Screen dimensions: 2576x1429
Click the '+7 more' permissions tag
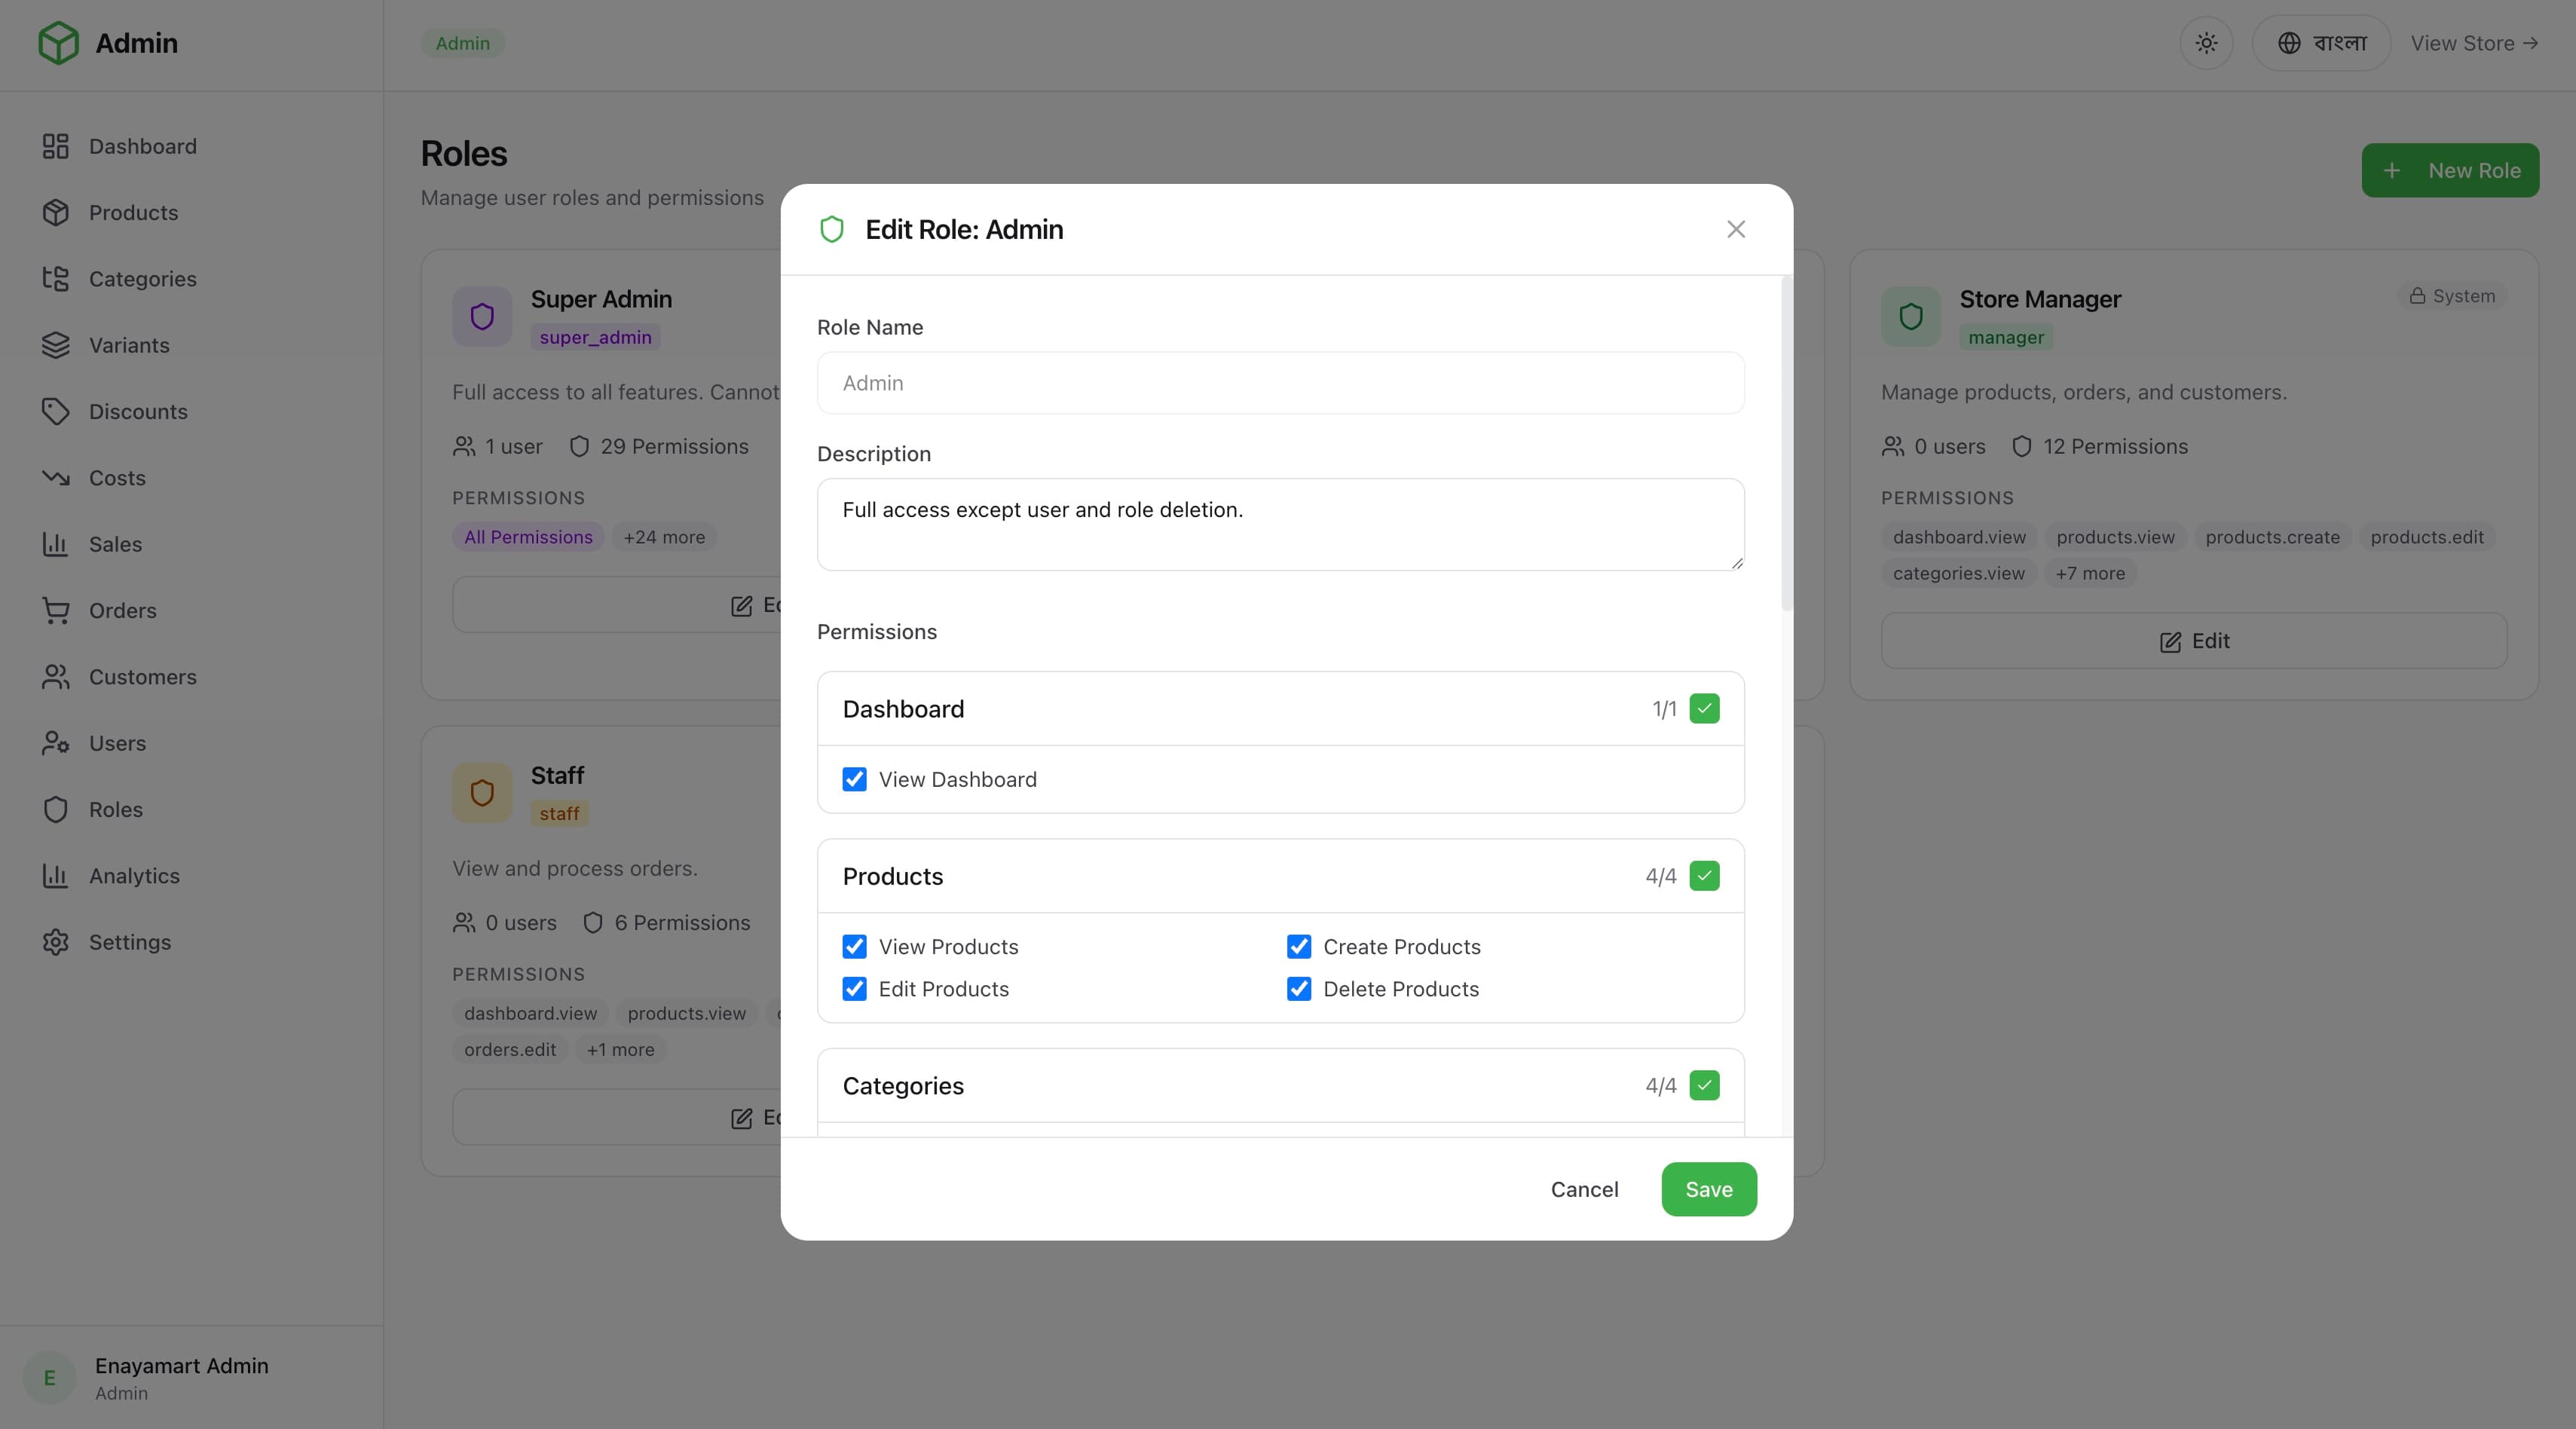[2090, 573]
